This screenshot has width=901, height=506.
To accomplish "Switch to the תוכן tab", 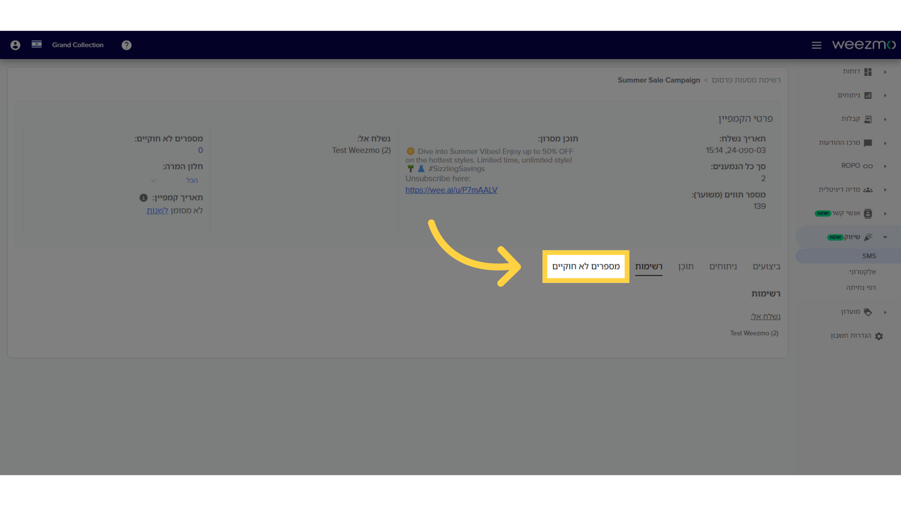I will (x=686, y=266).
